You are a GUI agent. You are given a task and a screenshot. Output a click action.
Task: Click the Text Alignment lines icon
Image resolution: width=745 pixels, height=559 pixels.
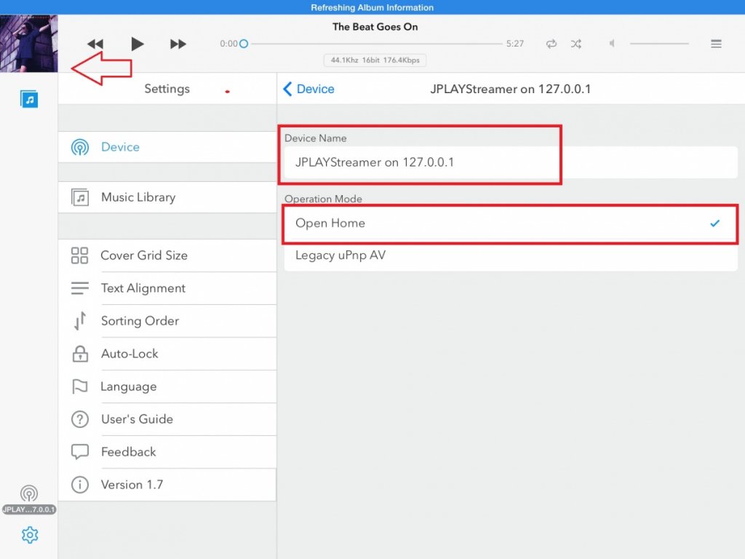tap(79, 288)
